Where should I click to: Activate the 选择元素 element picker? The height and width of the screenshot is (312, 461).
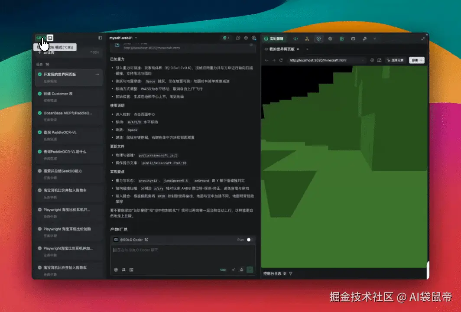pyautogui.click(x=396, y=60)
